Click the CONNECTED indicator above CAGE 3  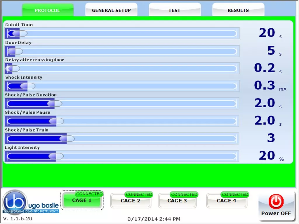184,194
